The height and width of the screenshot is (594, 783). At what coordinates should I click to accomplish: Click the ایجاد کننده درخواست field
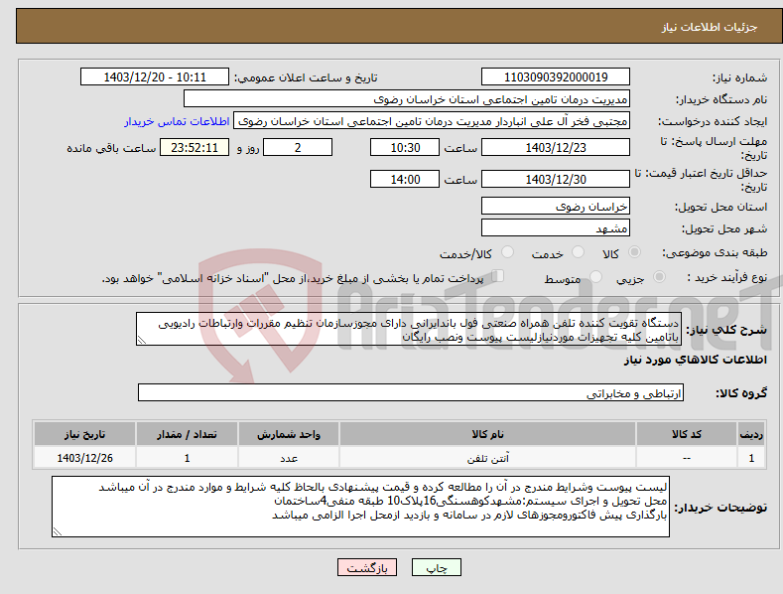coord(432,121)
